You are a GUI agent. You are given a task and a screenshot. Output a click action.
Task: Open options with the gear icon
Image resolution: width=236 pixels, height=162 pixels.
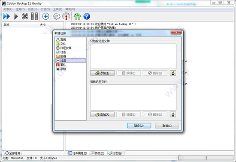click(57, 16)
